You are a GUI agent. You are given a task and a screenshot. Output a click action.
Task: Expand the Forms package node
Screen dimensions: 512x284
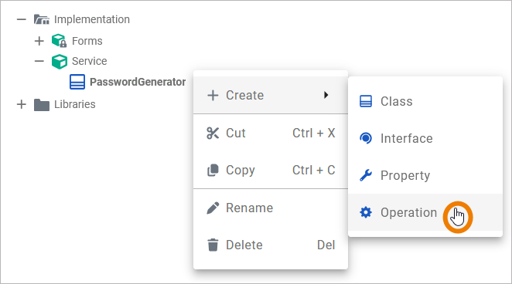pos(39,41)
